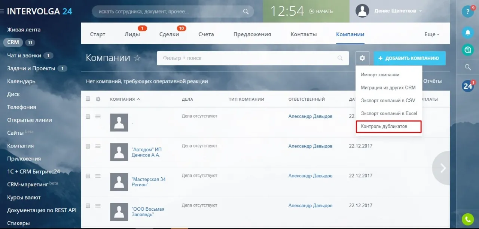Open notifications via the bell icon

(x=467, y=33)
